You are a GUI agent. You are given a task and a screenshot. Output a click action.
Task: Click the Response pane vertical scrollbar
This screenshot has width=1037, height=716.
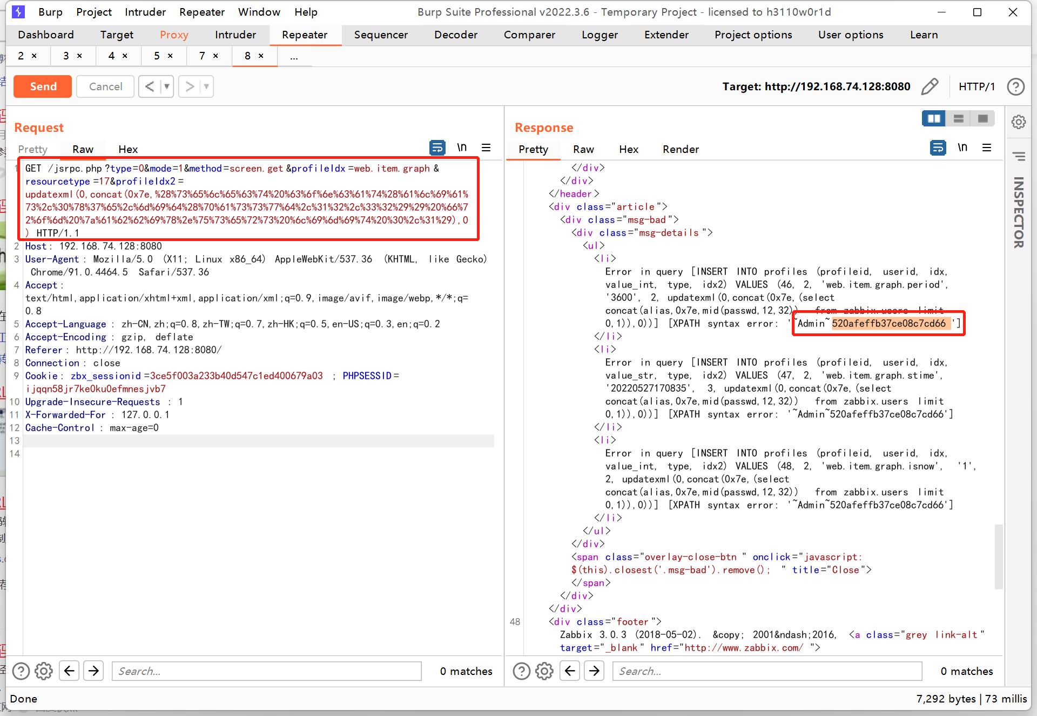click(x=999, y=556)
